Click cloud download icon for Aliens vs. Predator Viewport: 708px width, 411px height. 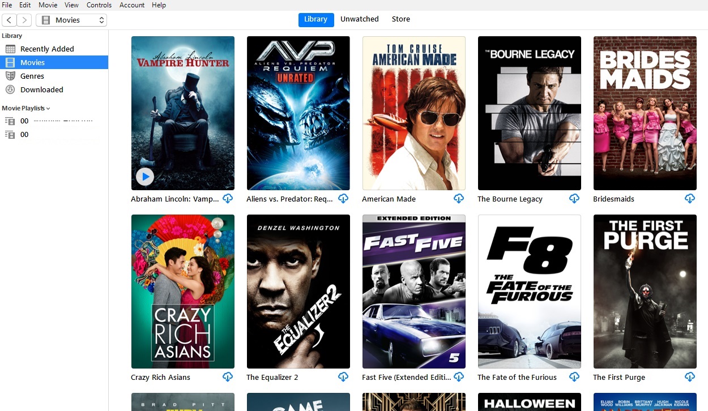tap(343, 199)
